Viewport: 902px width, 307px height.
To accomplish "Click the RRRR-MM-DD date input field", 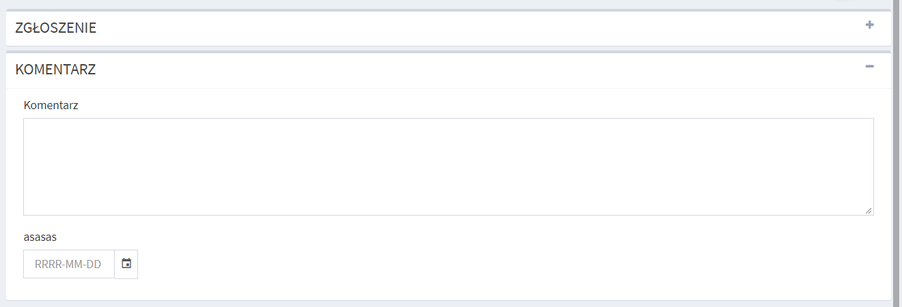I will point(69,264).
